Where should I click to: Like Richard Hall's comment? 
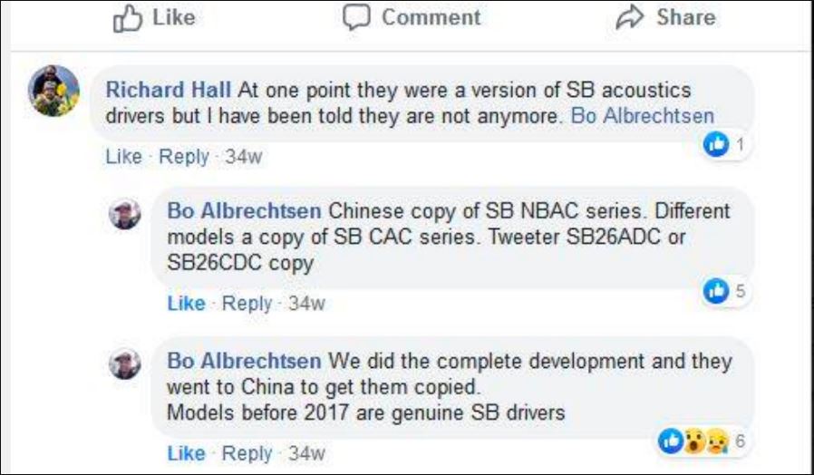(123, 157)
